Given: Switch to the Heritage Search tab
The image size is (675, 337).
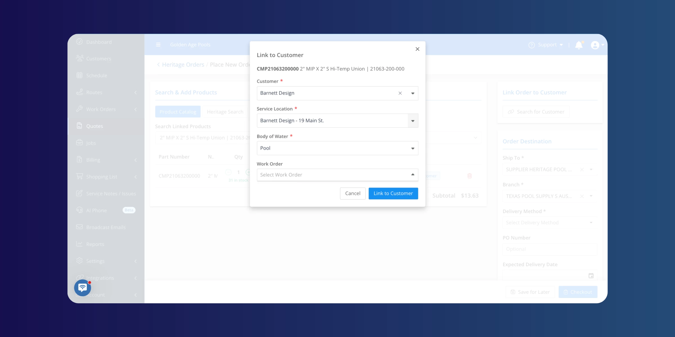Looking at the screenshot, I should (225, 112).
